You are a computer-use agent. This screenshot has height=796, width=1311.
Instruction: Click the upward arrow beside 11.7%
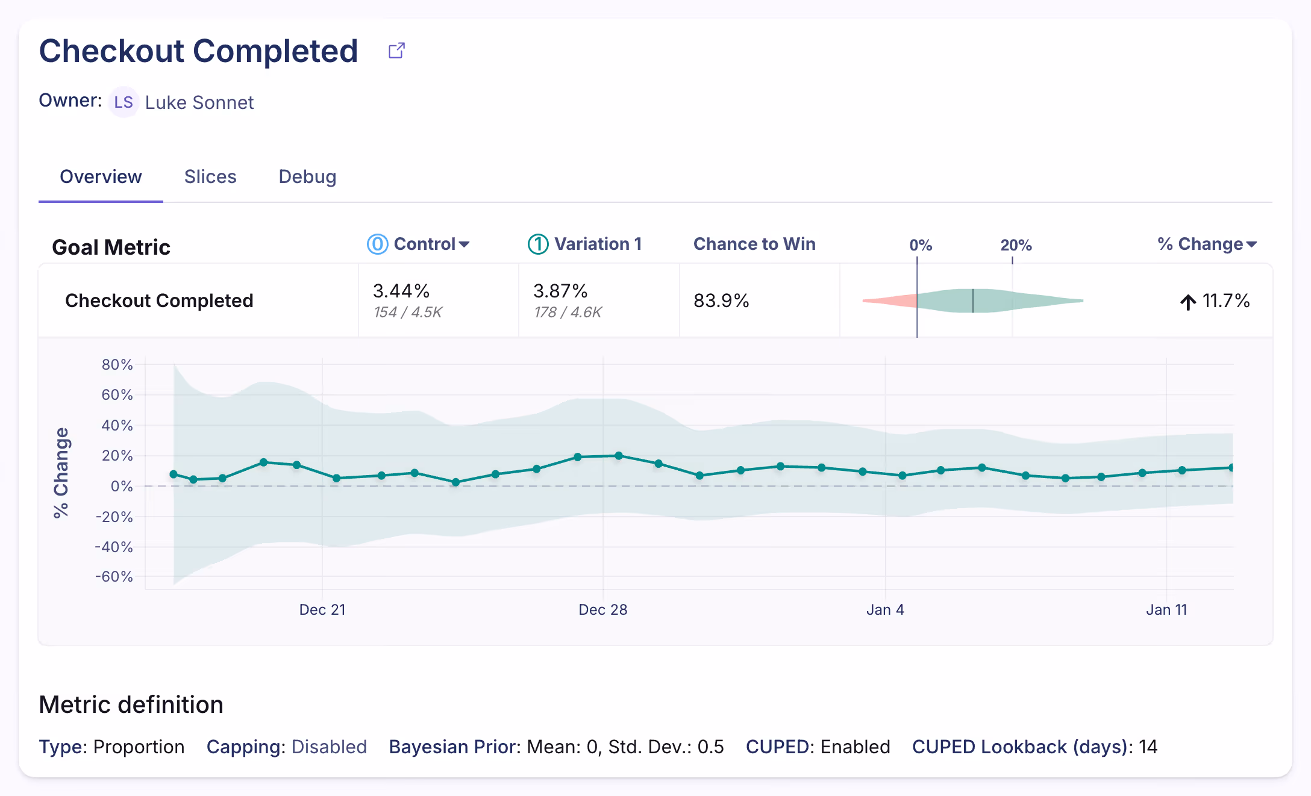click(1187, 301)
